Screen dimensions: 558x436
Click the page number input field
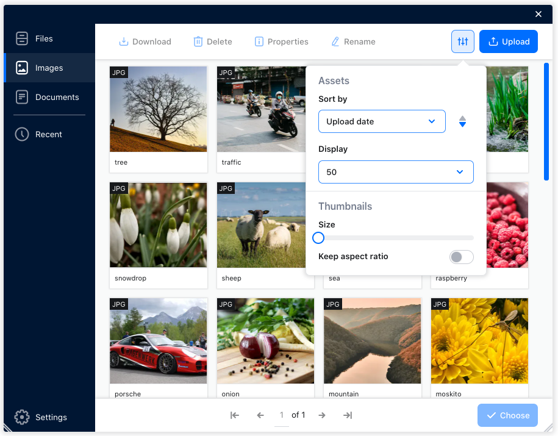(x=282, y=415)
